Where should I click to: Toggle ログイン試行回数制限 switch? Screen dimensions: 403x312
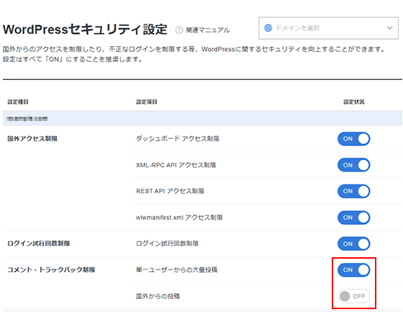353,244
